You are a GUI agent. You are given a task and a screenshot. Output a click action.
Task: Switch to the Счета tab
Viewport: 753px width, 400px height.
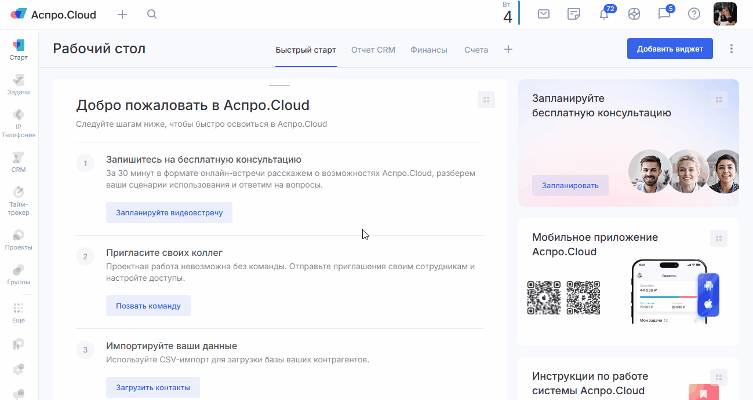point(476,50)
